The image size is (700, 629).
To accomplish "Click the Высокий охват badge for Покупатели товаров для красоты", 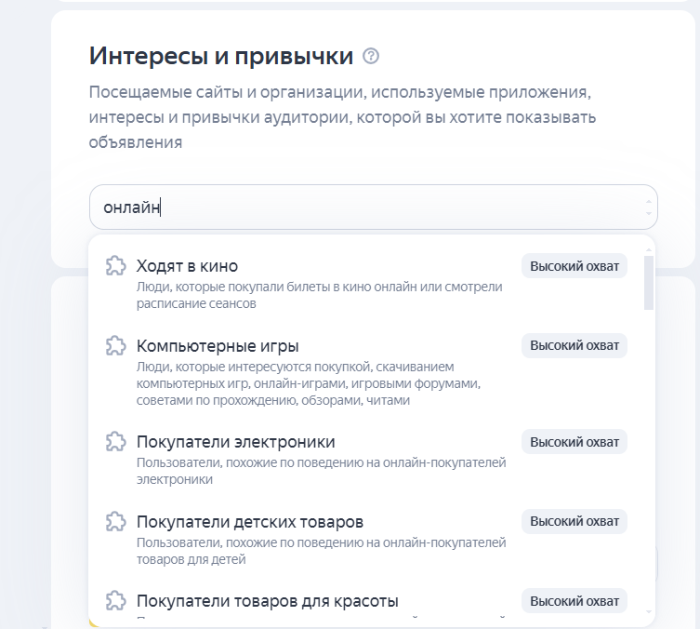I will coord(574,601).
